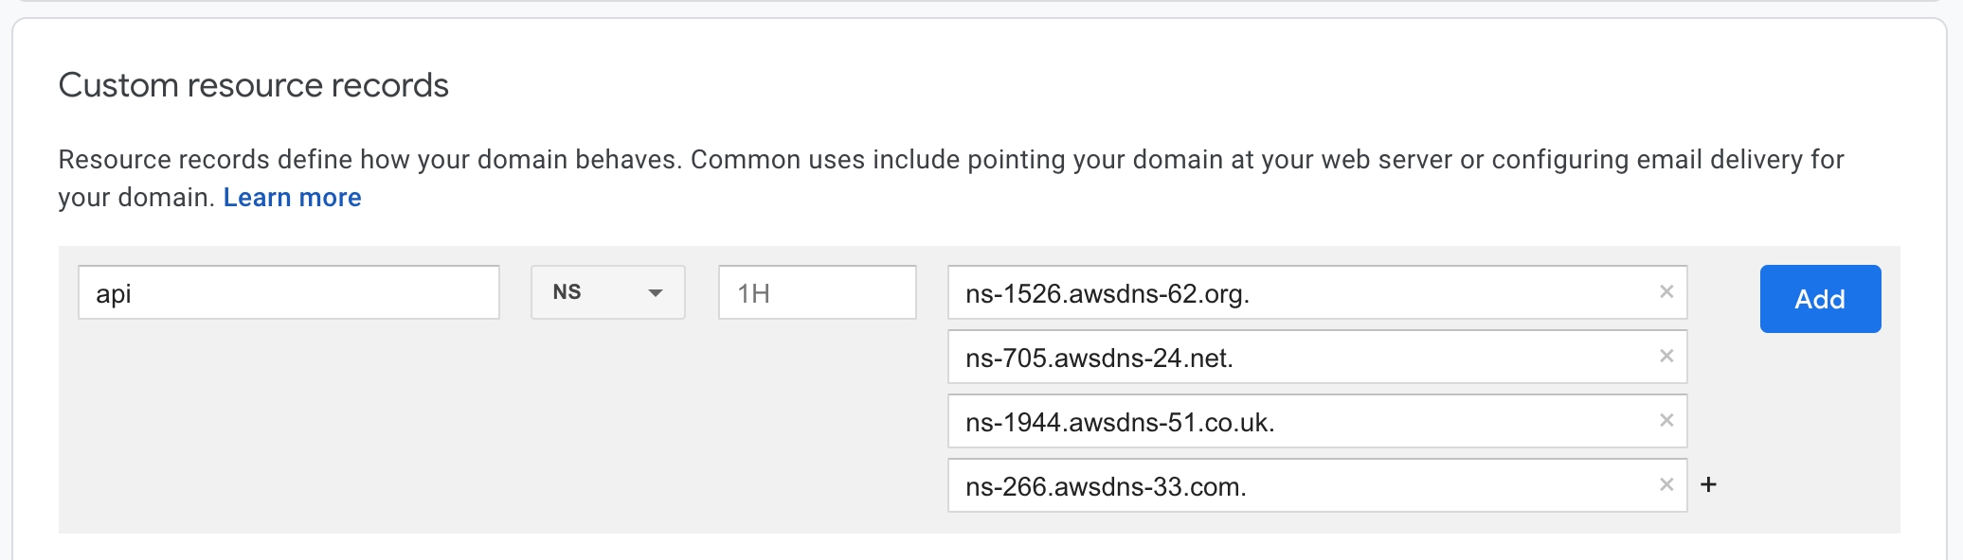The width and height of the screenshot is (1963, 560).
Task: Delete the ns-1944.awsdns-51.co.uk. value via X icon
Action: [1666, 421]
